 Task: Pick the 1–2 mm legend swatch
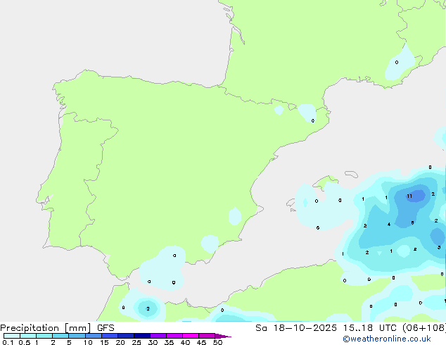click(x=44, y=336)
